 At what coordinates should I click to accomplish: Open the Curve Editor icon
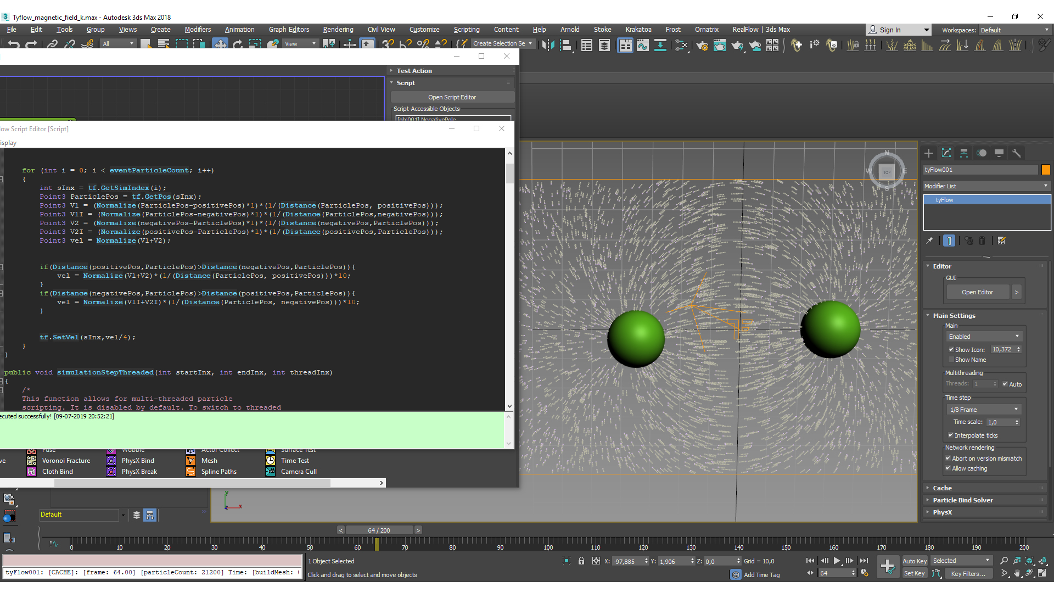pos(643,46)
